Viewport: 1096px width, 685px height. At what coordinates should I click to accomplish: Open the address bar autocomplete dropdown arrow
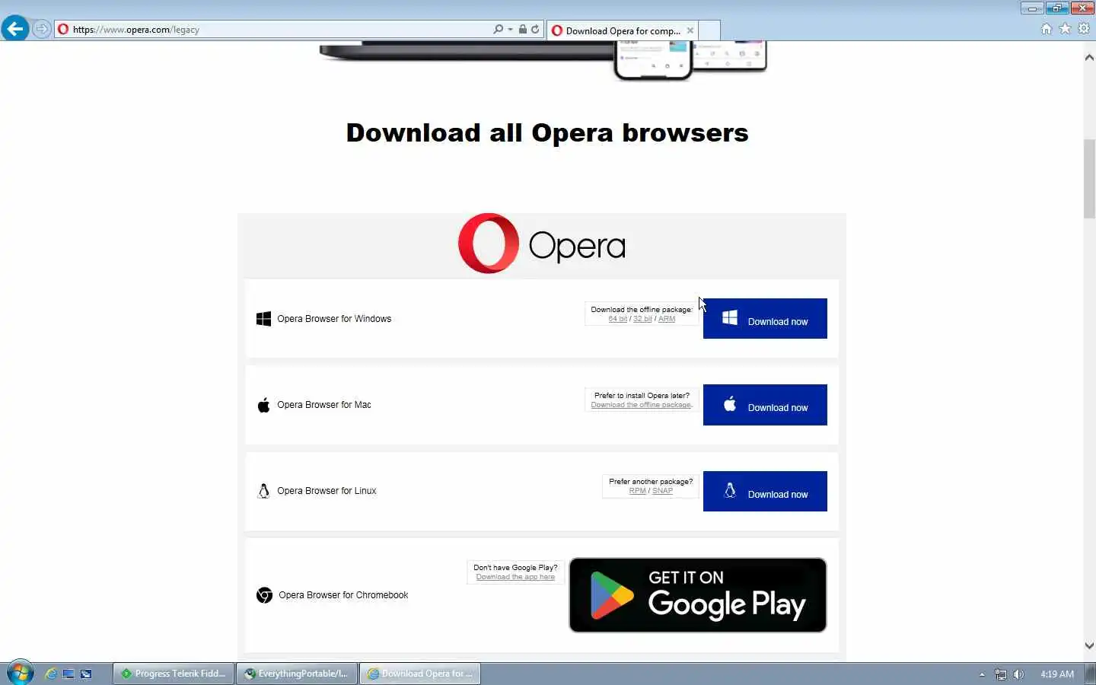click(x=510, y=29)
